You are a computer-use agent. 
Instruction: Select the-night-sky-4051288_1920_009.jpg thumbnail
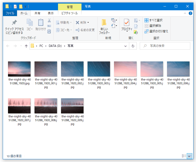[72, 106]
